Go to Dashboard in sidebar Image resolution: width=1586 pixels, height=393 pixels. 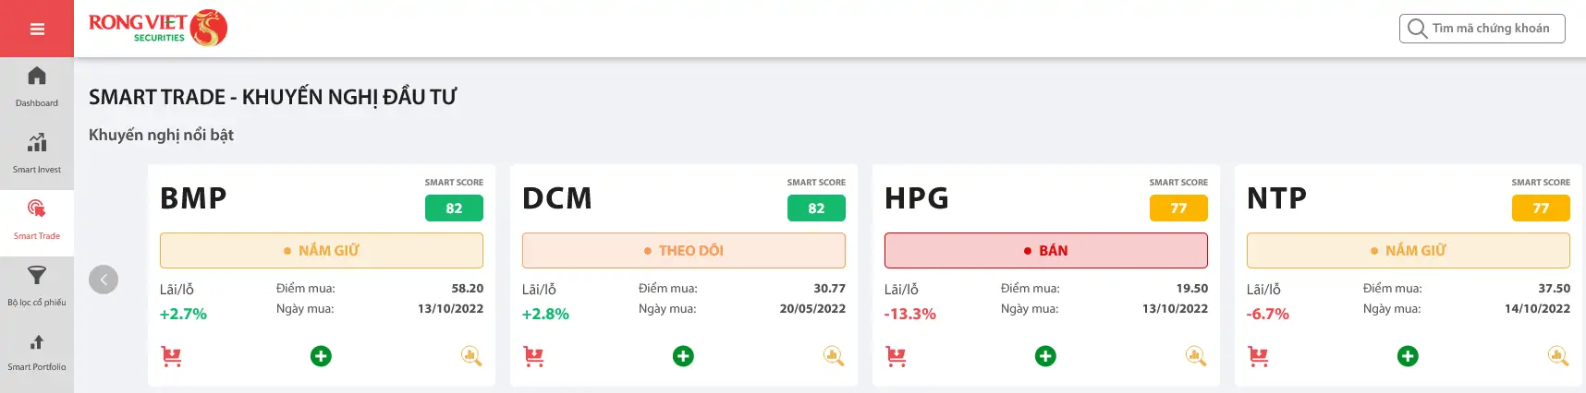37,87
